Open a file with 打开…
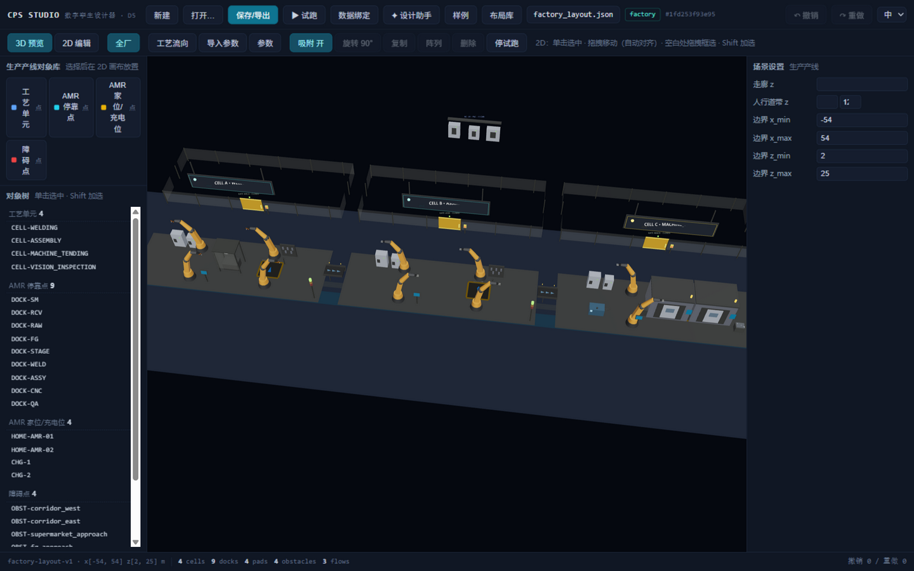 point(203,15)
